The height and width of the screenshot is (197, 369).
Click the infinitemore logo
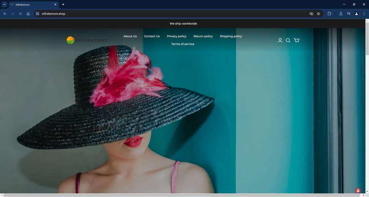tap(87, 40)
